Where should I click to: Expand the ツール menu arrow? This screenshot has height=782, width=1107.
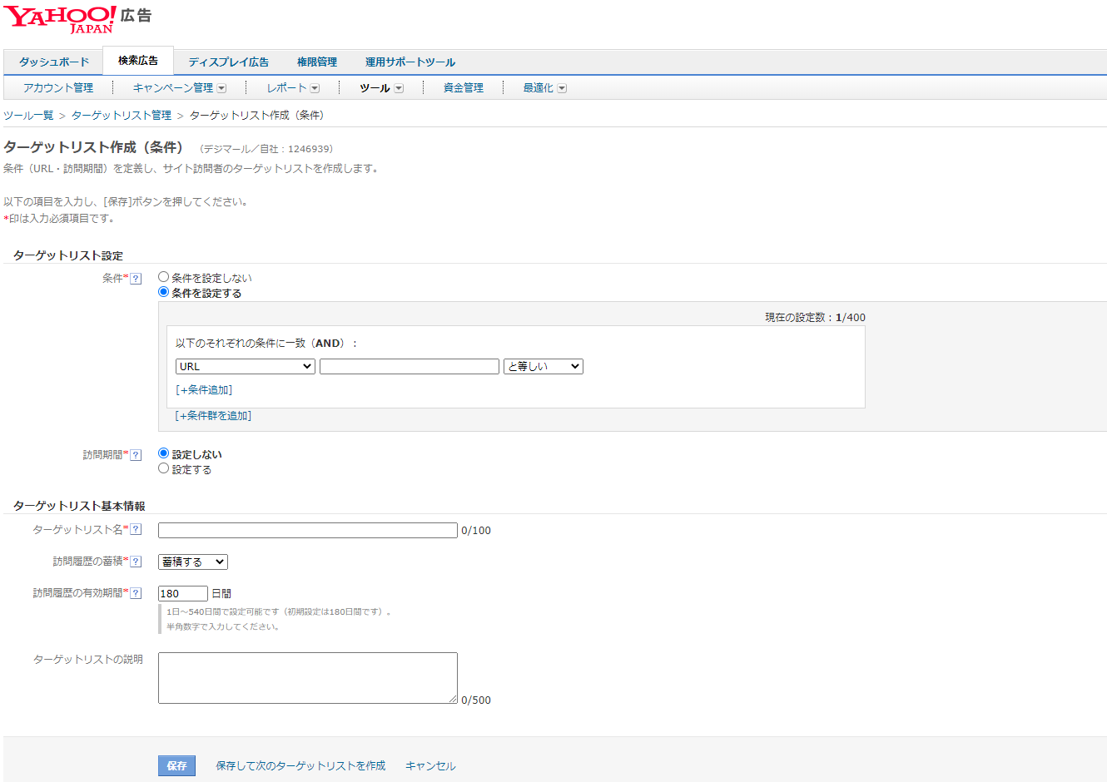click(x=399, y=88)
